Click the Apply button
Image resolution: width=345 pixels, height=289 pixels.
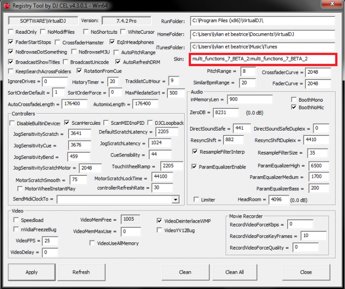point(32,272)
